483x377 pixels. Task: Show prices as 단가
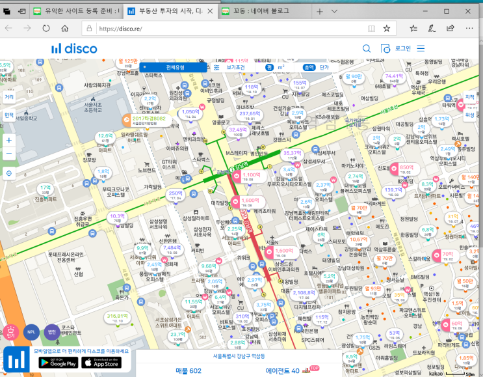click(324, 68)
